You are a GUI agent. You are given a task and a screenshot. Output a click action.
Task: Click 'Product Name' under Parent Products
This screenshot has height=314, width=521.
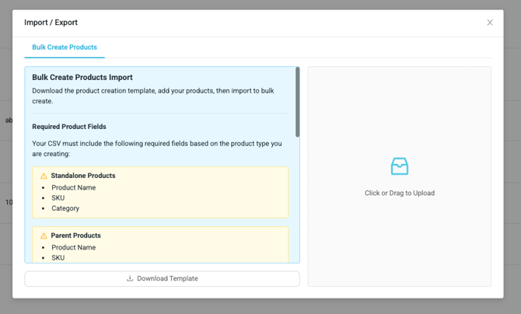click(x=73, y=247)
